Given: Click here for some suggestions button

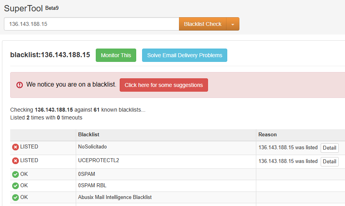Looking at the screenshot, I should pos(164,85).
